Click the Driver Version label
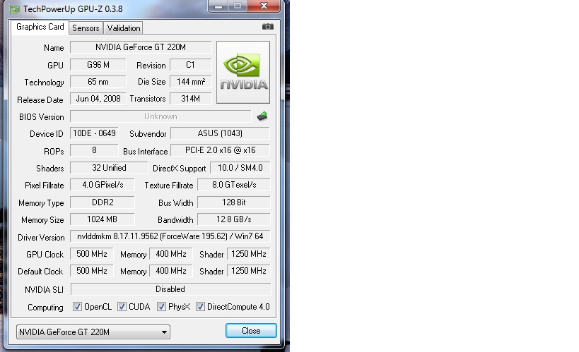This screenshot has width=579, height=352. [41, 237]
